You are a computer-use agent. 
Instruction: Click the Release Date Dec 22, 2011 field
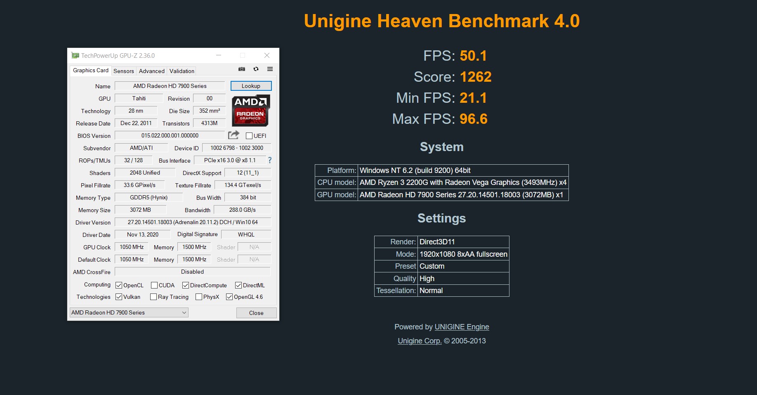tap(136, 123)
